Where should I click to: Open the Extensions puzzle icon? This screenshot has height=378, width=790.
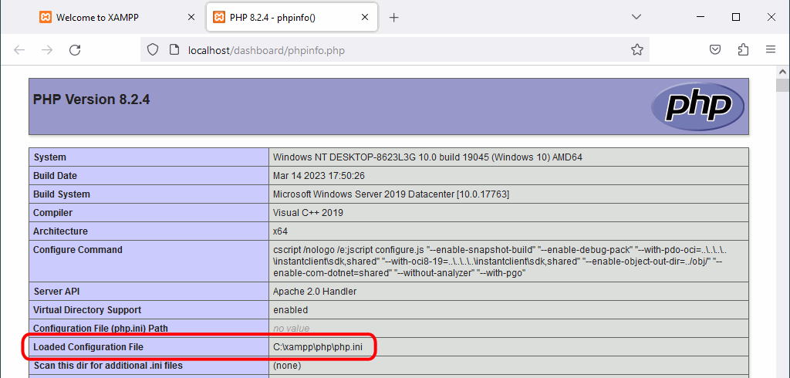(743, 50)
